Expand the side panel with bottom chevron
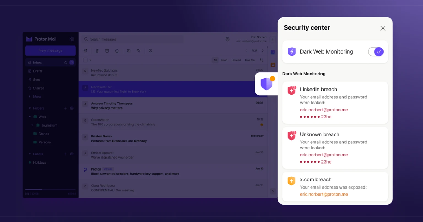Viewport: 423px width, 222px height. tap(272, 191)
